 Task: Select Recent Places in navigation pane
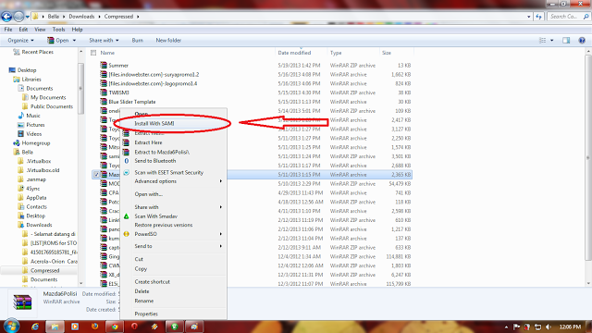(x=37, y=52)
